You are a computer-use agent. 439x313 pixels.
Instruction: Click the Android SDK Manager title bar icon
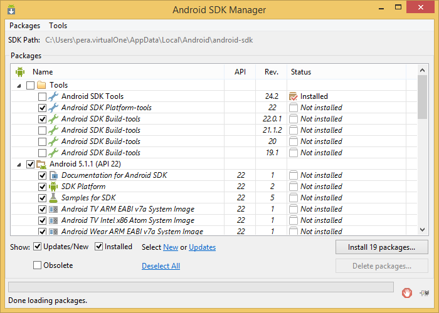(11, 9)
